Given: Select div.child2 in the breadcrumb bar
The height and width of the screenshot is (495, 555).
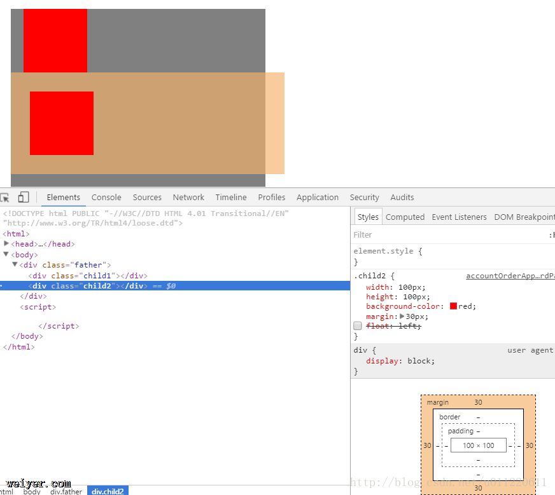Looking at the screenshot, I should click(x=108, y=491).
